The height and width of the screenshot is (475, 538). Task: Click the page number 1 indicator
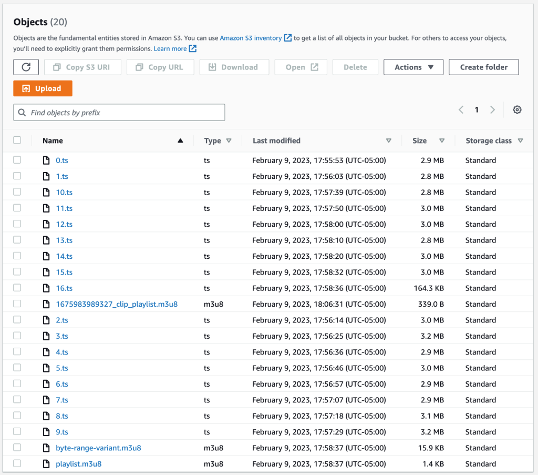pyautogui.click(x=477, y=110)
